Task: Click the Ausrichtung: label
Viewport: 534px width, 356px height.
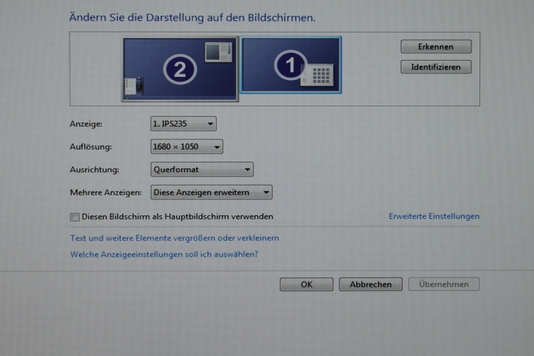Action: tap(94, 170)
